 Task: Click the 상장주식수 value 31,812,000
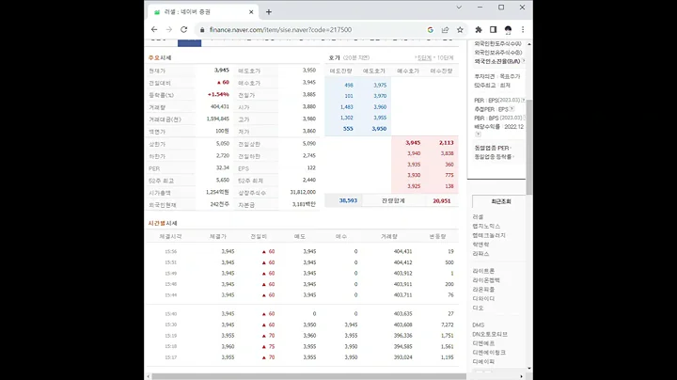point(303,192)
